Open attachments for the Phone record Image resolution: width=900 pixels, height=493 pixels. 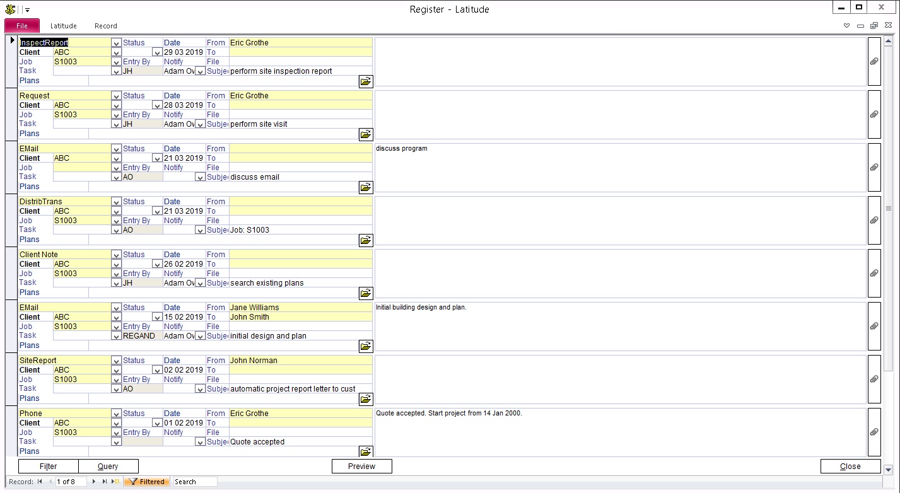(x=874, y=432)
